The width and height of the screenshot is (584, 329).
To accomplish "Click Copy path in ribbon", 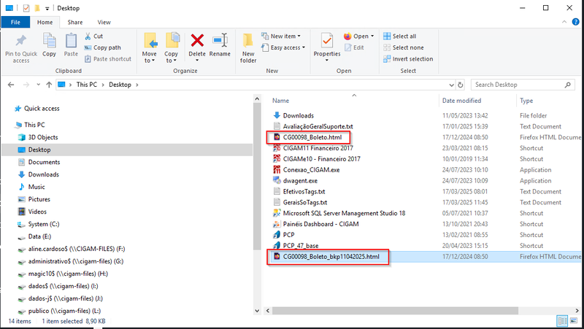I will pyautogui.click(x=103, y=47).
